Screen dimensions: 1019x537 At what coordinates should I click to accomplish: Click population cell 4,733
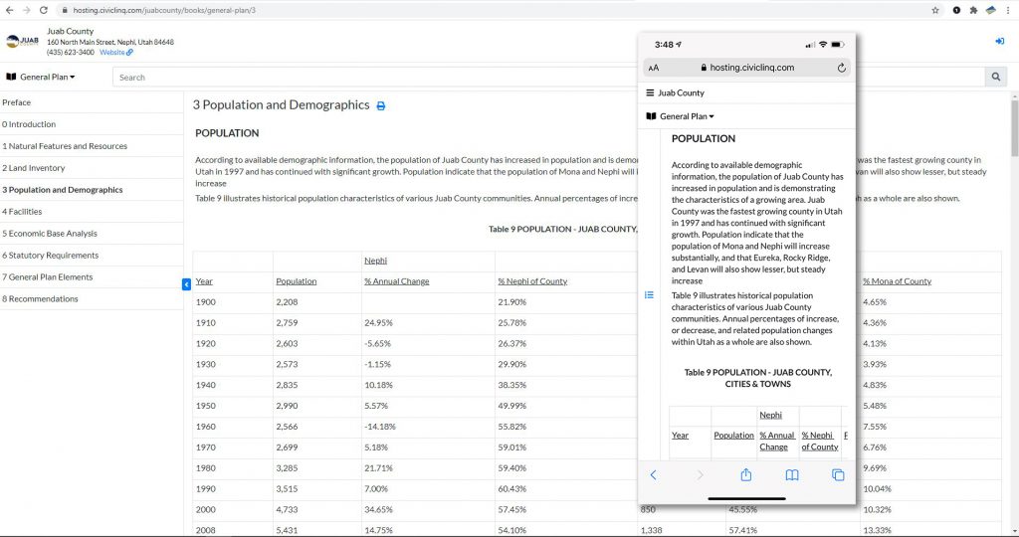click(x=287, y=510)
